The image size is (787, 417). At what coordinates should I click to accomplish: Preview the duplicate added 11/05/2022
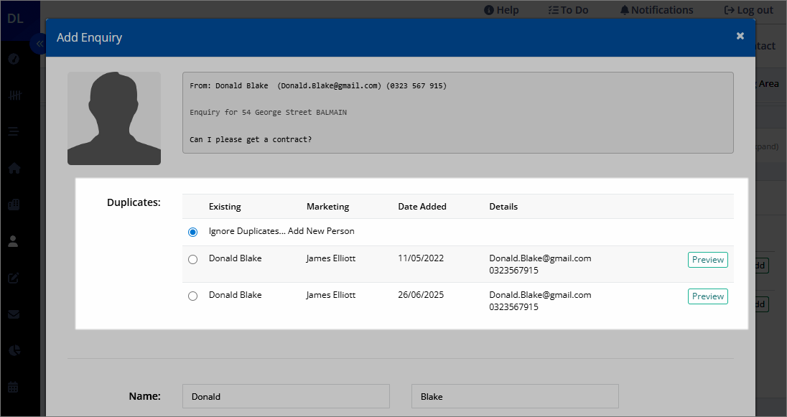(x=708, y=259)
